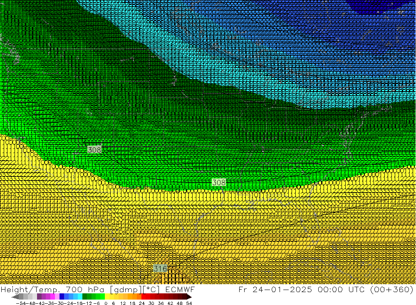Click the '(00+360)' forecast hour text

tap(391, 289)
